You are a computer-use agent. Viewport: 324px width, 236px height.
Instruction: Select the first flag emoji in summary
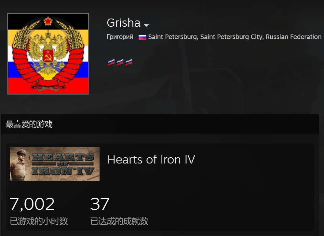(x=111, y=62)
